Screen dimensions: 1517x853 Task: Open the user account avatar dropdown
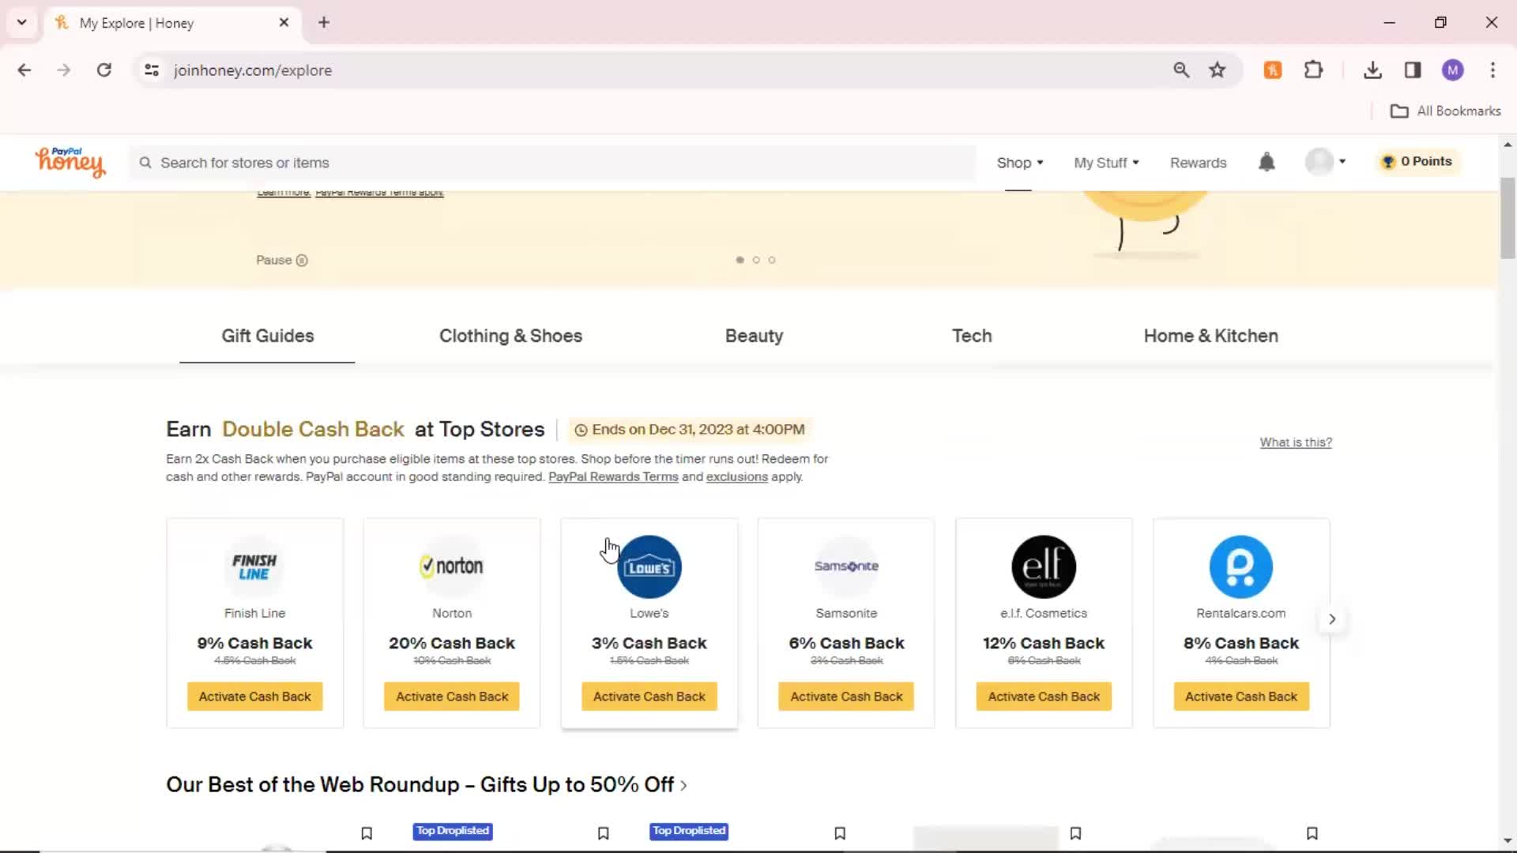click(1326, 162)
